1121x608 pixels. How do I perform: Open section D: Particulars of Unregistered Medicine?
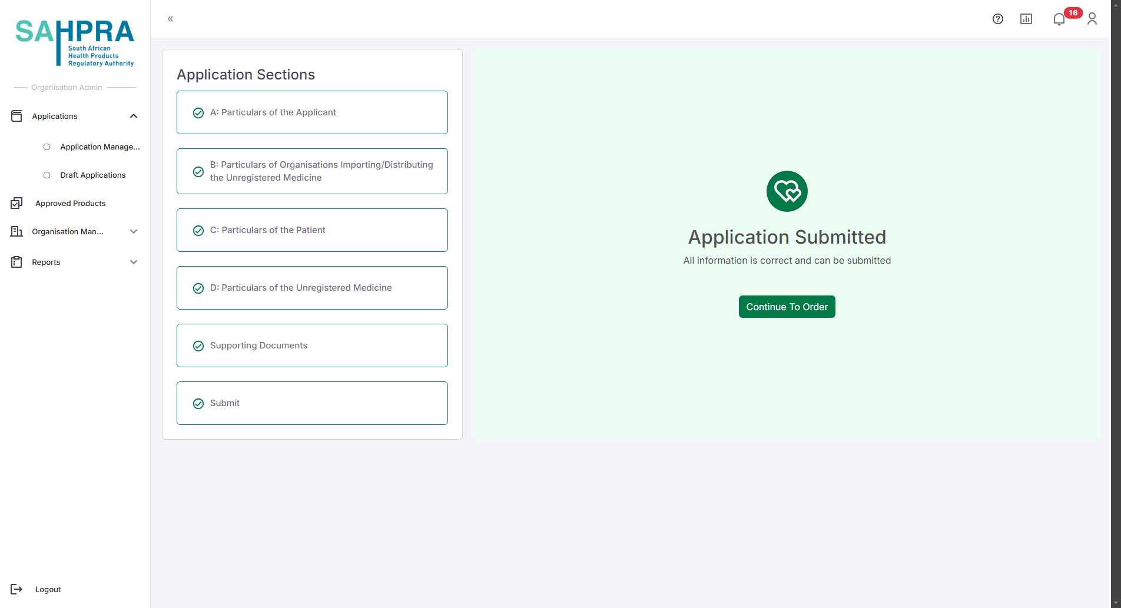click(312, 288)
